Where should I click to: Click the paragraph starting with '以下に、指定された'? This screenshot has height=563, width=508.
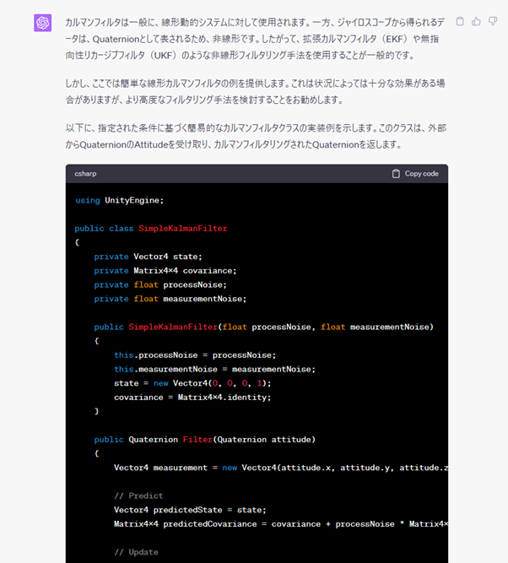click(256, 137)
